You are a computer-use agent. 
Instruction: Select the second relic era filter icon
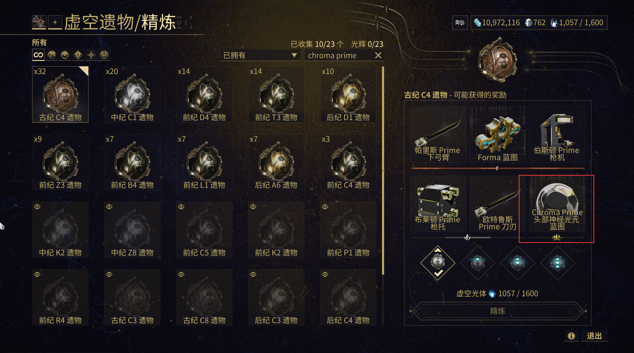point(65,55)
